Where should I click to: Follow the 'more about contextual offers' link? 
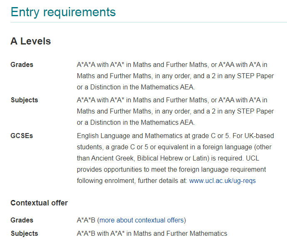[x=141, y=220]
